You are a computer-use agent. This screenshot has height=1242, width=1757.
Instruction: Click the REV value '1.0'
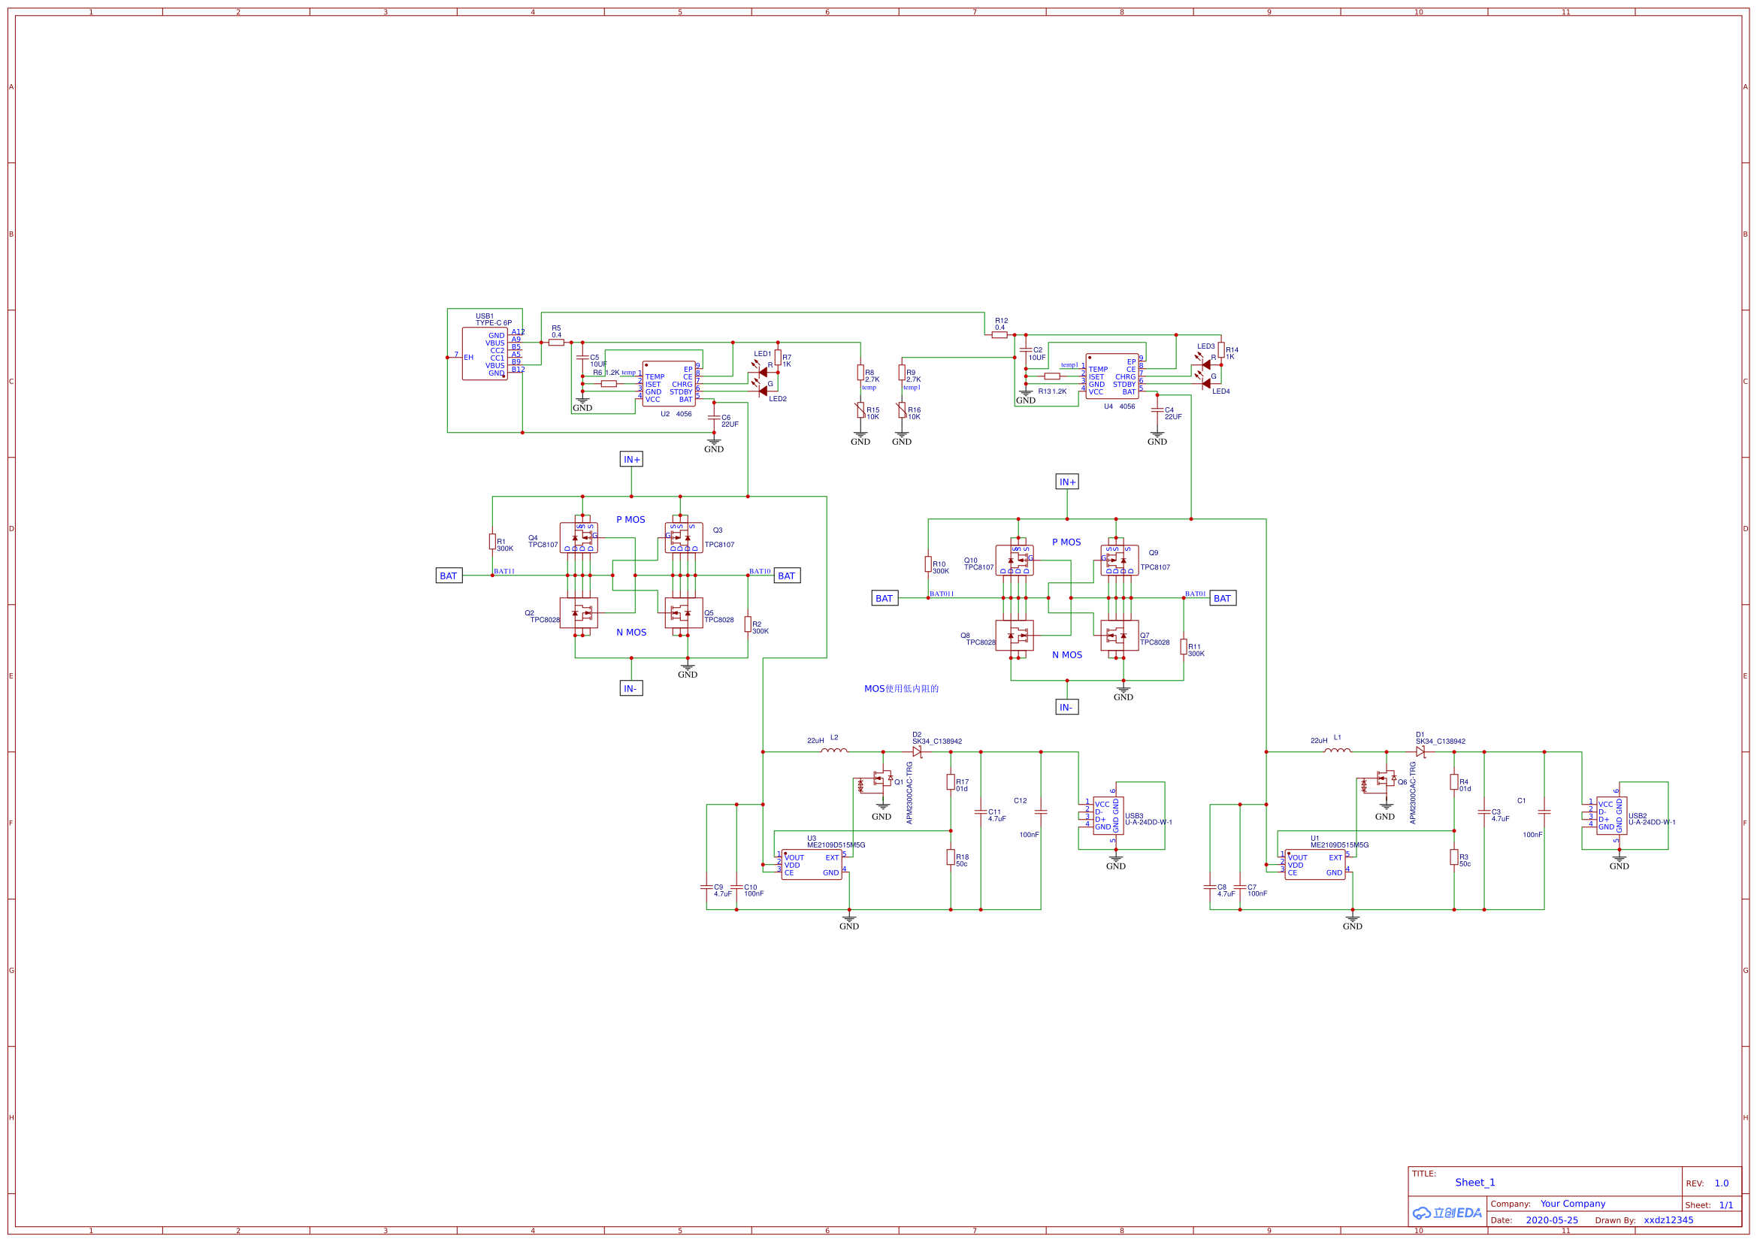pyautogui.click(x=1721, y=1183)
